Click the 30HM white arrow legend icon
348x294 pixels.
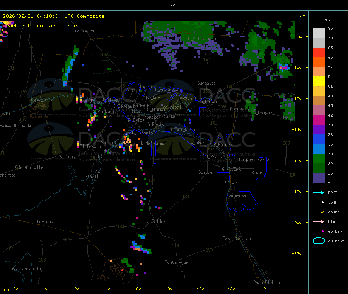point(319,202)
